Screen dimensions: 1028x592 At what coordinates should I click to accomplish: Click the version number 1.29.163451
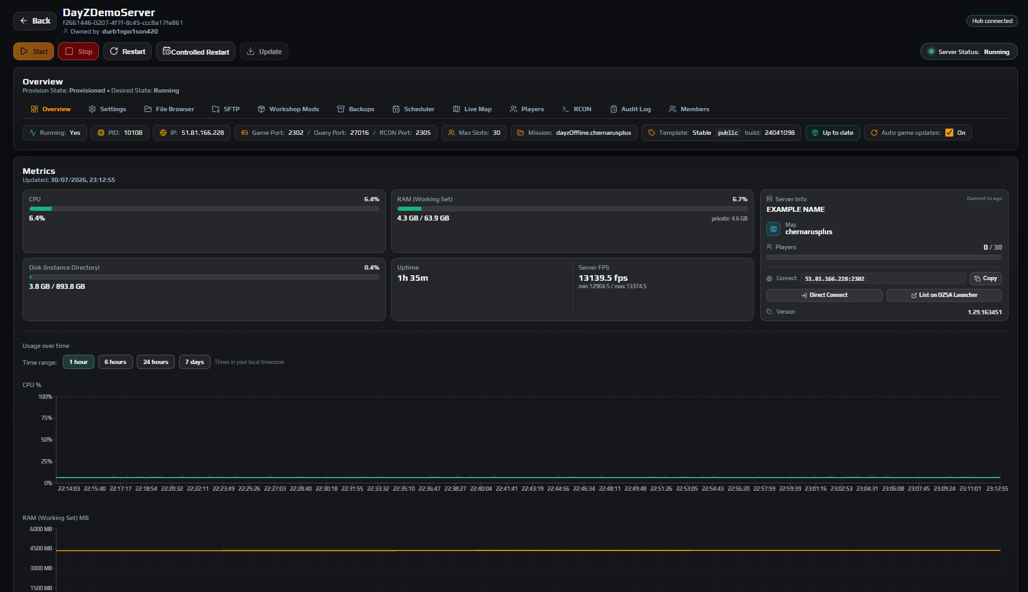(x=984, y=312)
